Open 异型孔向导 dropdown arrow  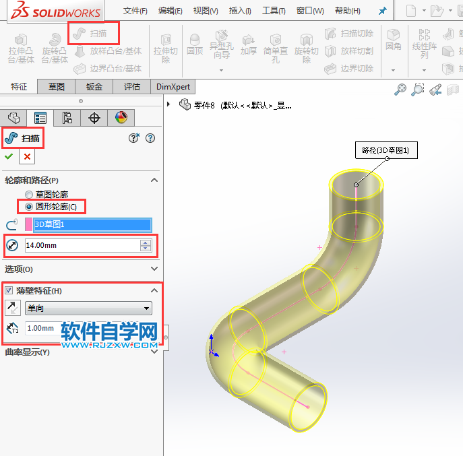tap(222, 70)
